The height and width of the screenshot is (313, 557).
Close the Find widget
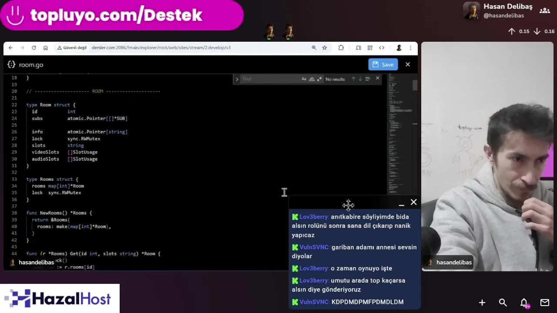pos(377,78)
